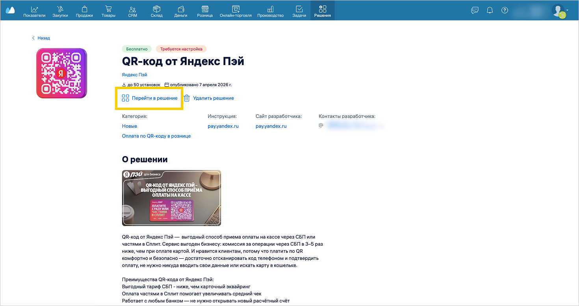Go back using the Назад link
Viewport: 579px width, 306px height.
pyautogui.click(x=41, y=38)
